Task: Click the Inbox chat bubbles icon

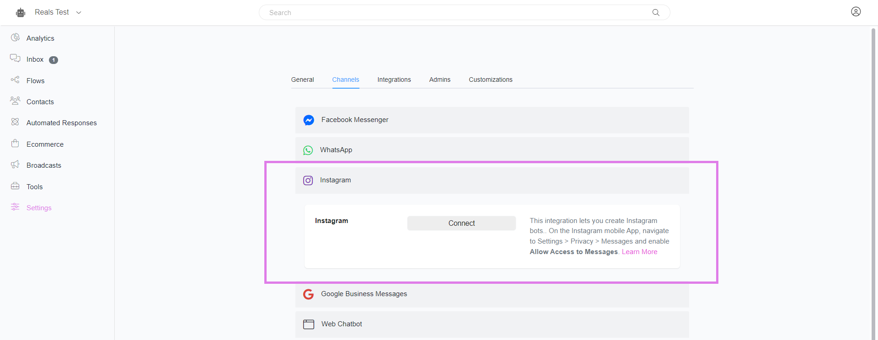Action: (15, 58)
